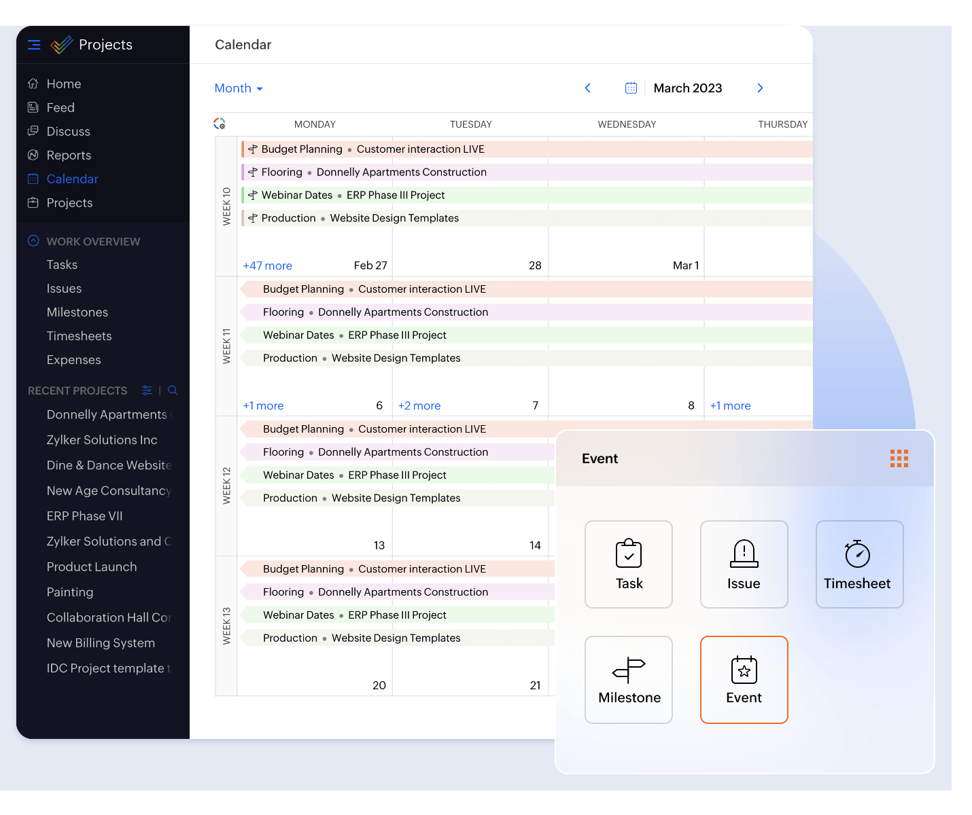Create a Milestone from the Event panel

coord(628,679)
